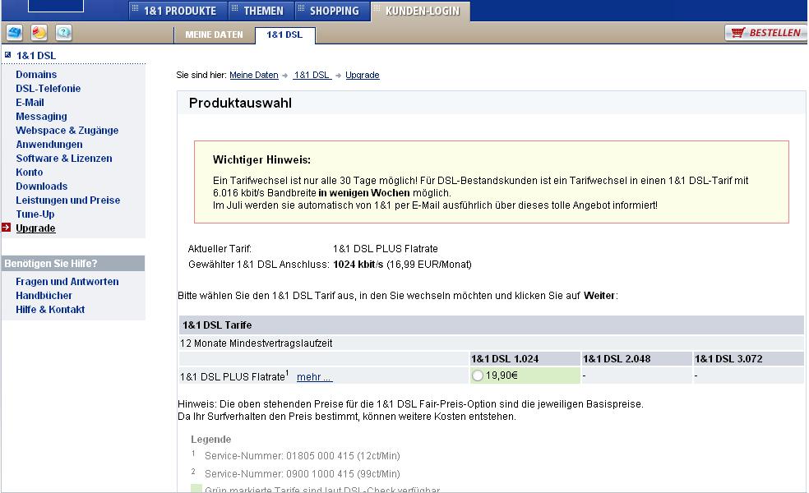809x493 pixels.
Task: Click the arrow icon beside 1&1 DSL heading
Action: click(x=7, y=55)
